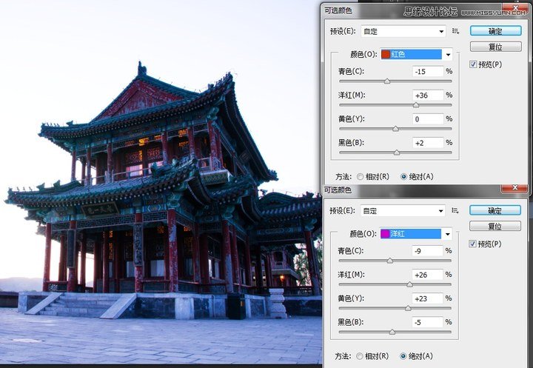Screen dimensions: 533x368
Task: Select Absolute (绝对) method in top dialog
Action: click(403, 176)
